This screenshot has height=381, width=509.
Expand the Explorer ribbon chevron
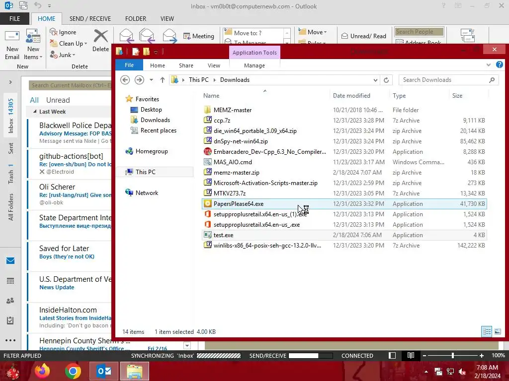pyautogui.click(x=489, y=65)
